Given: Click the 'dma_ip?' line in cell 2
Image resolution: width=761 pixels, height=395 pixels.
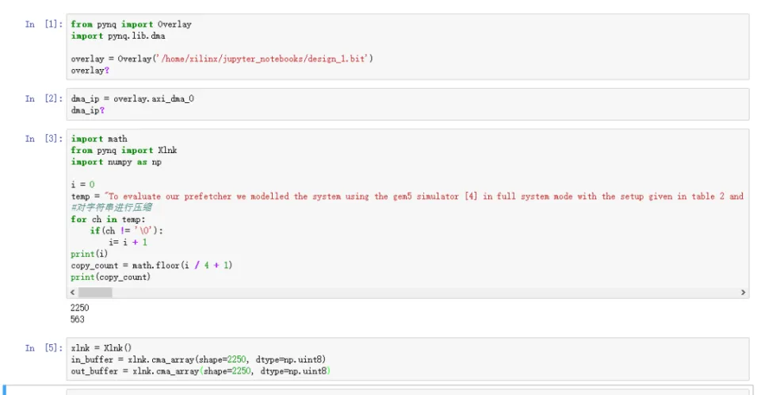Looking at the screenshot, I should pyautogui.click(x=88, y=110).
